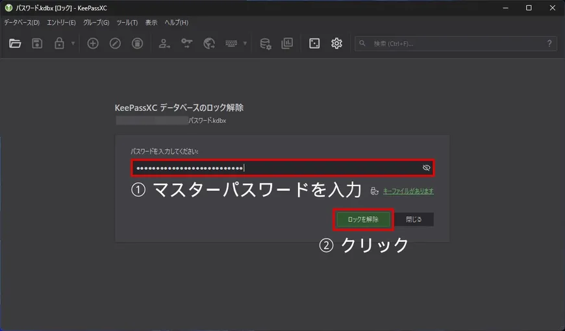Open database via the folder icon
The image size is (565, 331).
tap(15, 43)
